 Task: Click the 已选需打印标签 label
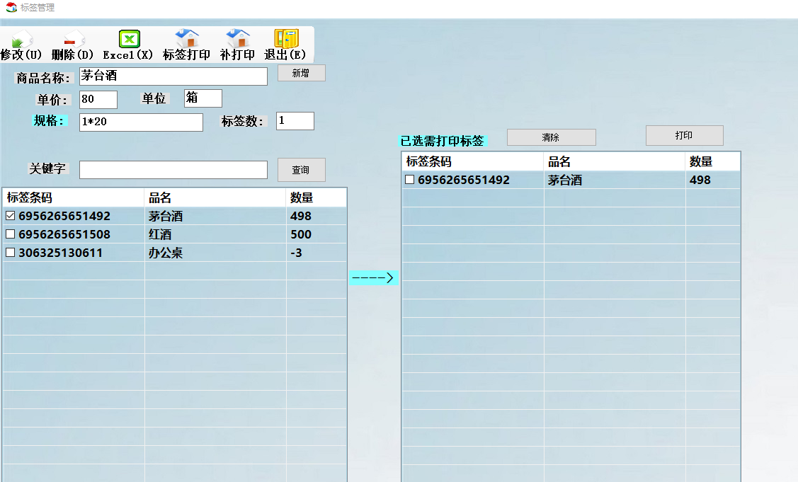pos(443,141)
